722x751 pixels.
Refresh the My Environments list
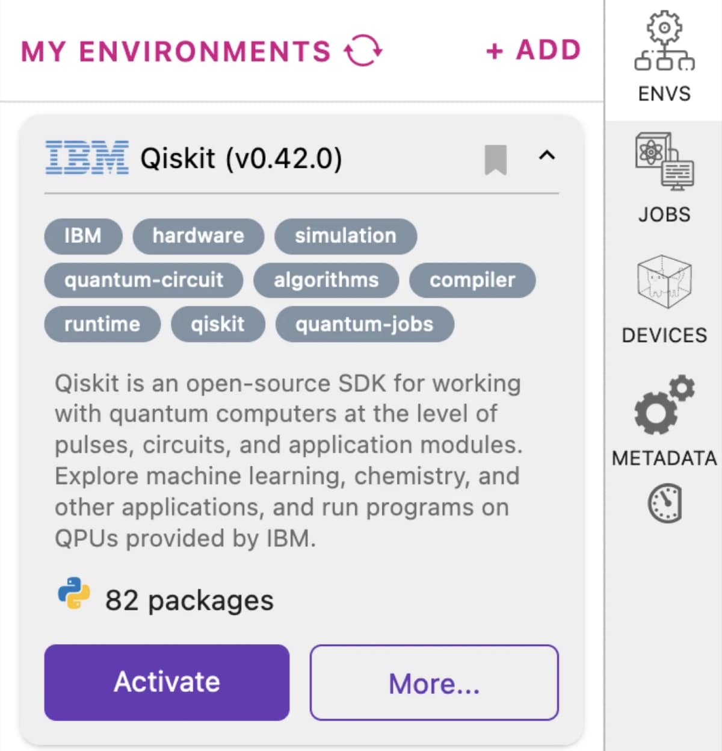(363, 51)
